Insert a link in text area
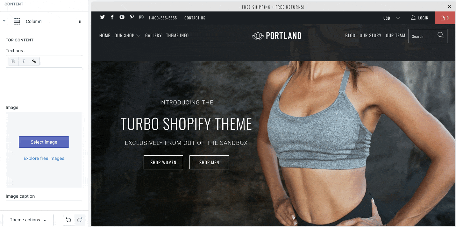 [x=34, y=61]
